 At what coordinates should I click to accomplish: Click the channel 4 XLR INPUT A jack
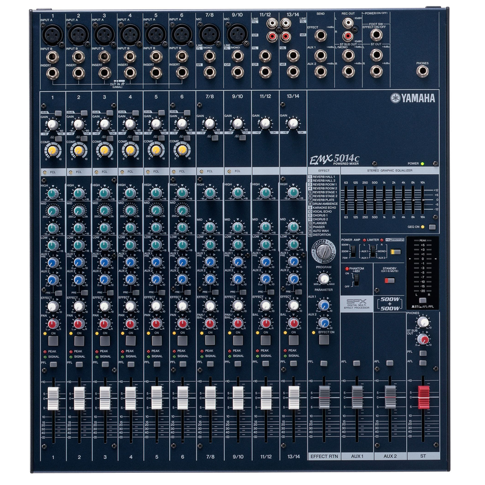(x=130, y=35)
